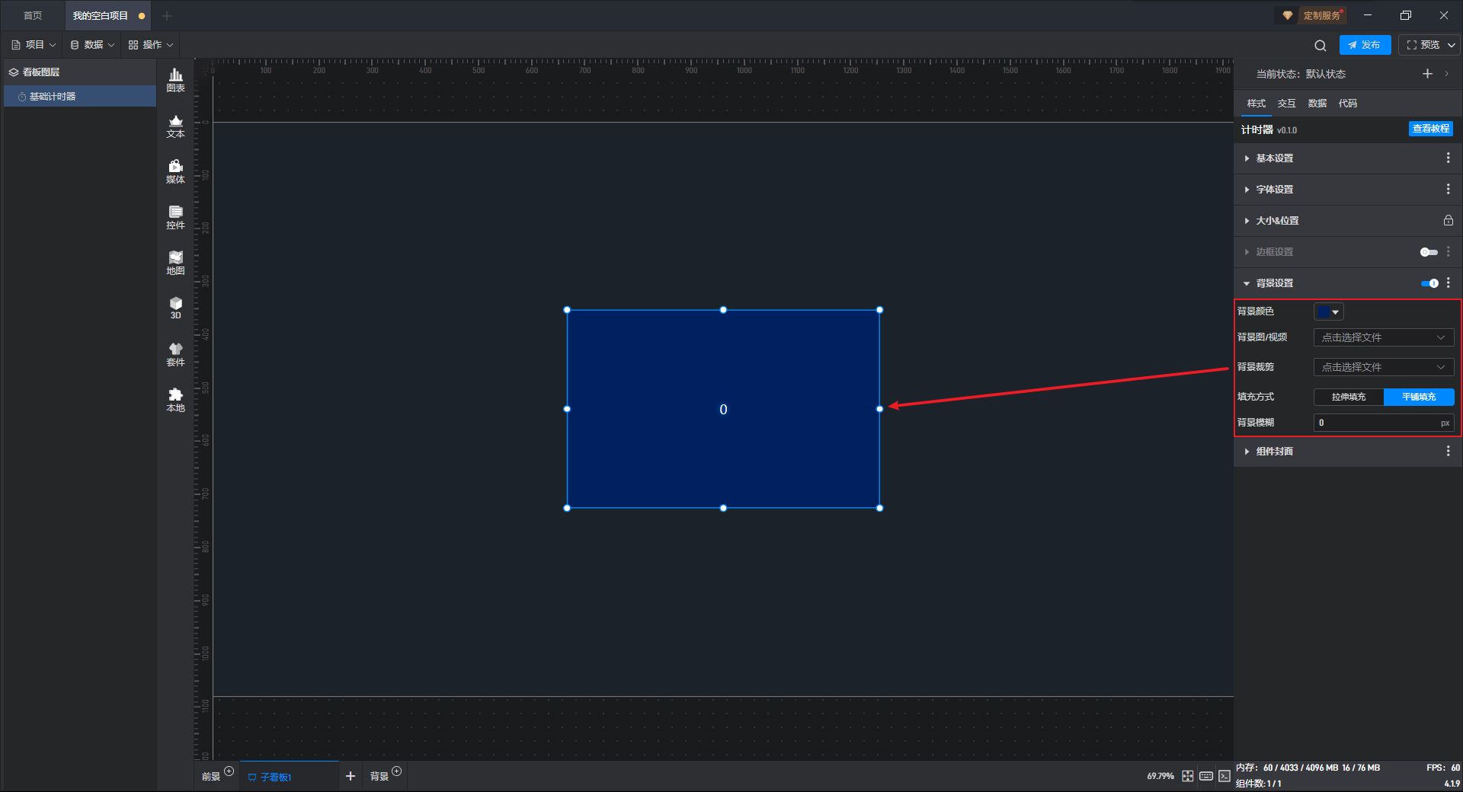Add a background layer next to 背景

tap(396, 771)
